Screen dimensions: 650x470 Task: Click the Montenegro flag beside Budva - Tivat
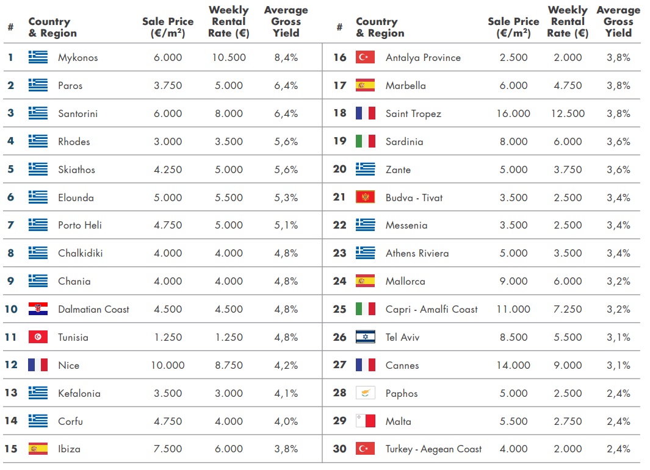click(365, 197)
